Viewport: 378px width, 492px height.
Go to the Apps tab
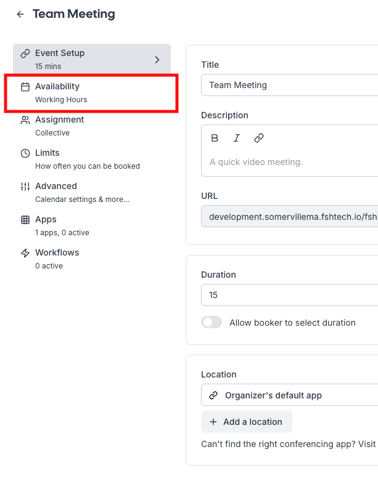click(x=46, y=225)
